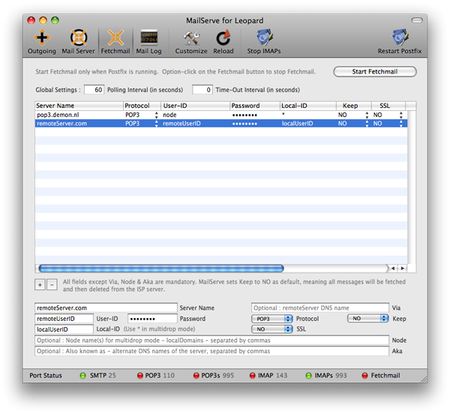Viewport: 450px width, 414px height.
Task: Open the Keep dropdown in form
Action: tap(367, 319)
